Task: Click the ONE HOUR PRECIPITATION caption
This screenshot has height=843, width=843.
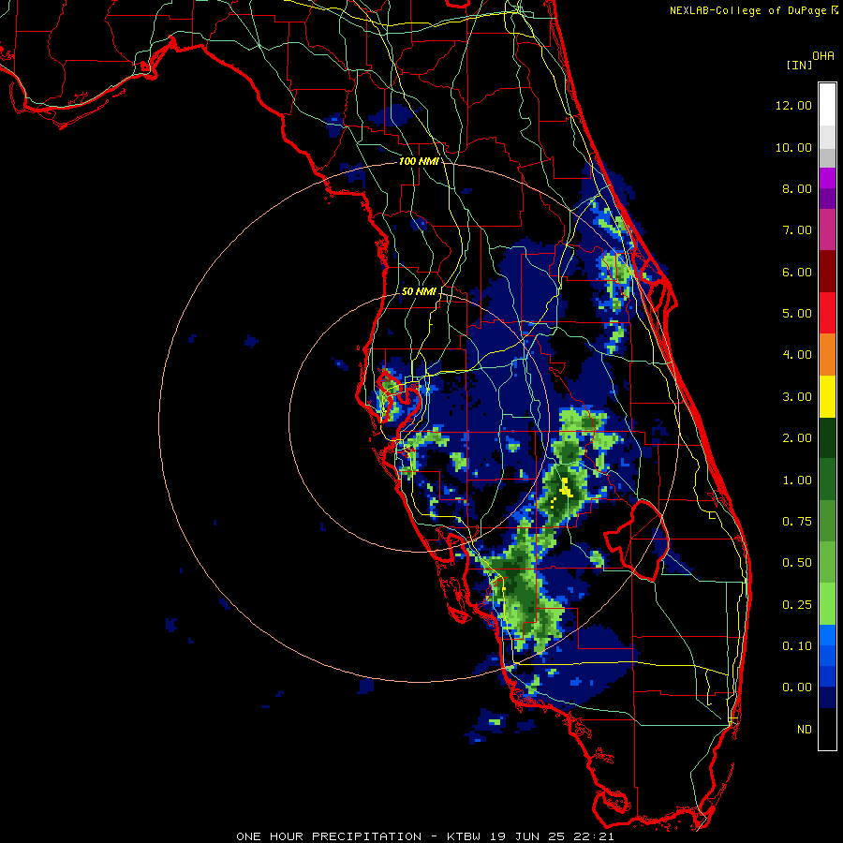Action: 329,836
